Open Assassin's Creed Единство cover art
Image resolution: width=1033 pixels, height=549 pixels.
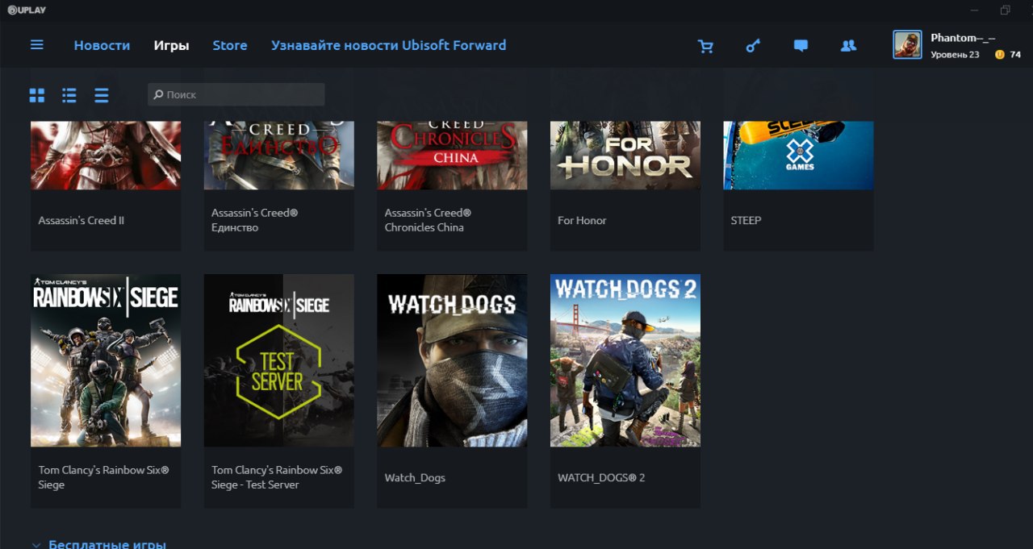click(x=278, y=155)
